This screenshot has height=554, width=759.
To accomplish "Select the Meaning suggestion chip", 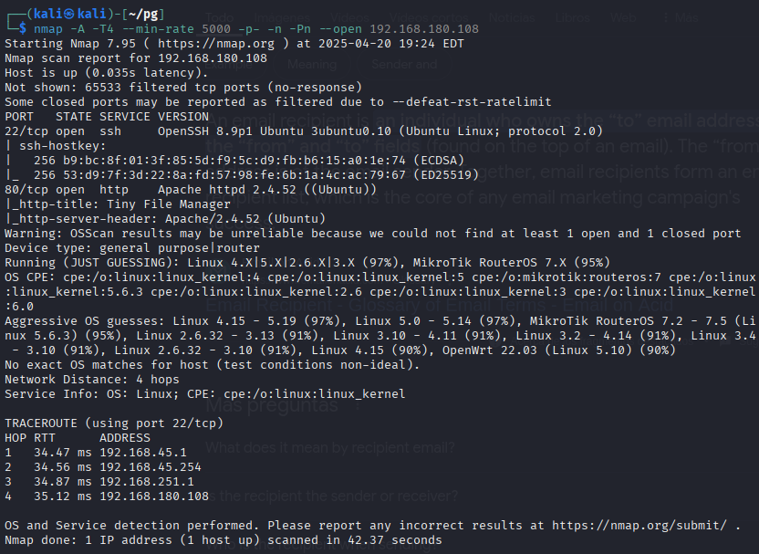I will (x=312, y=65).
